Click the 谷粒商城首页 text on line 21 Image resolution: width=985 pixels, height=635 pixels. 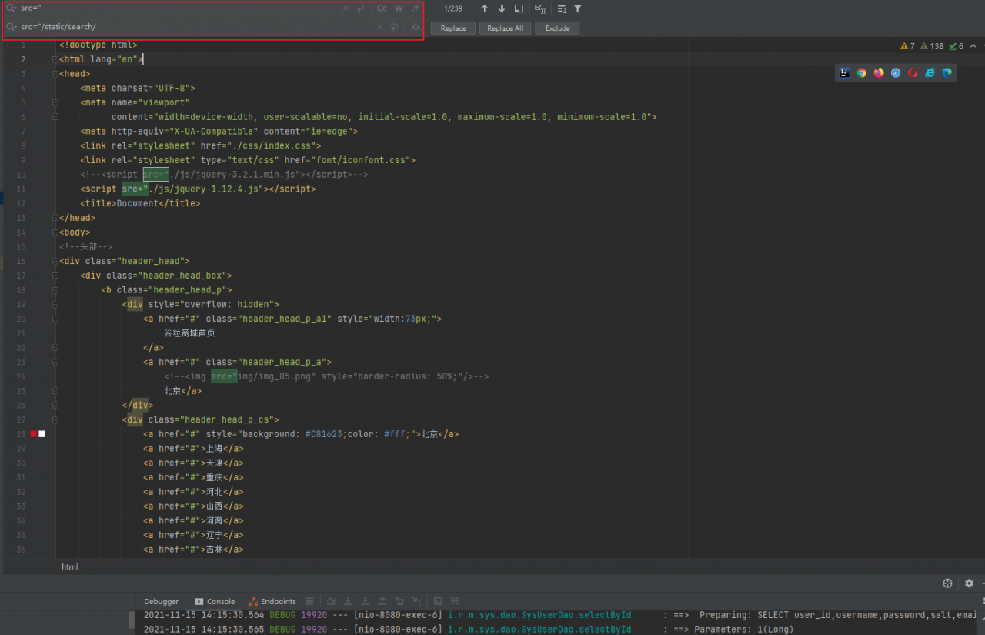click(189, 333)
